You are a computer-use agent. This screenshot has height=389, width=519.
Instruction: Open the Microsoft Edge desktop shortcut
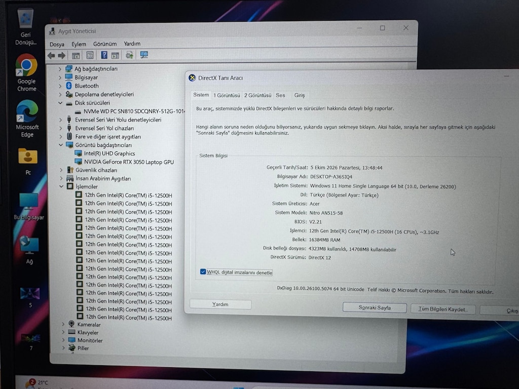point(27,119)
